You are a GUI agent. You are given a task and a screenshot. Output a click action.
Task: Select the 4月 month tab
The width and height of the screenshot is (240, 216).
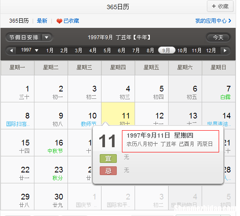point(93,51)
